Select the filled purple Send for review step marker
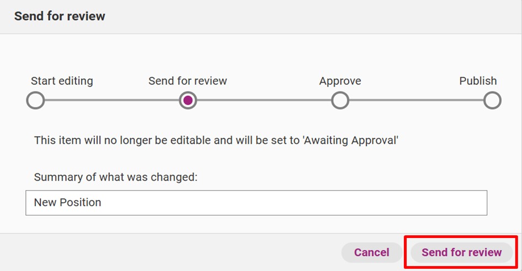 tap(188, 100)
